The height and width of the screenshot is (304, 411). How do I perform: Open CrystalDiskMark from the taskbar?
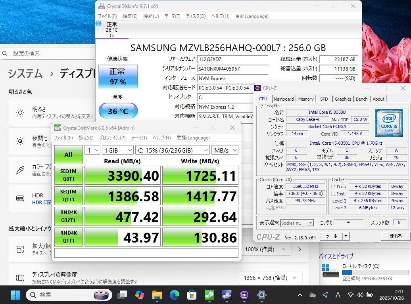coord(209,295)
